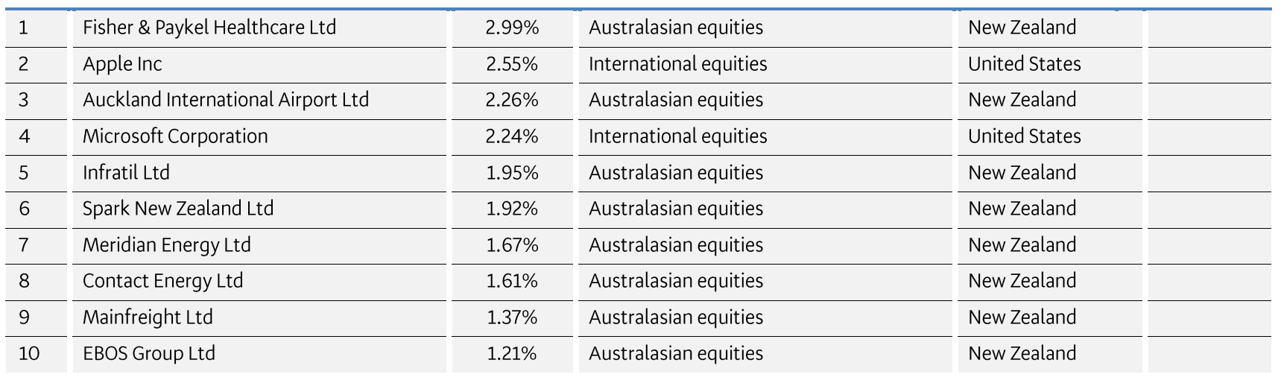Click New Zealand in Mainfreight's row

[1022, 317]
